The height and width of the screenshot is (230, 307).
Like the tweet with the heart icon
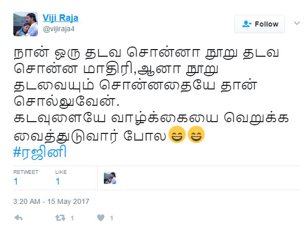[x=101, y=218]
